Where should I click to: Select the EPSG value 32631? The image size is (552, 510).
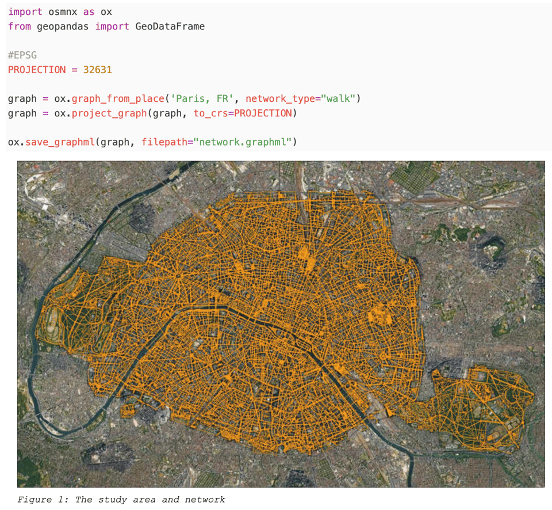[x=97, y=70]
